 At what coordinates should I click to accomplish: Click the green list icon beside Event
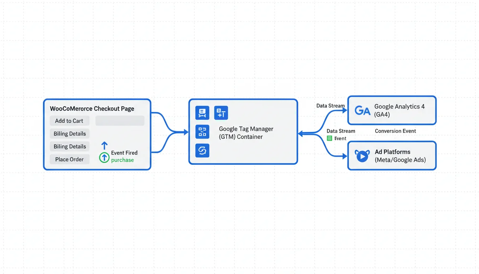(329, 138)
